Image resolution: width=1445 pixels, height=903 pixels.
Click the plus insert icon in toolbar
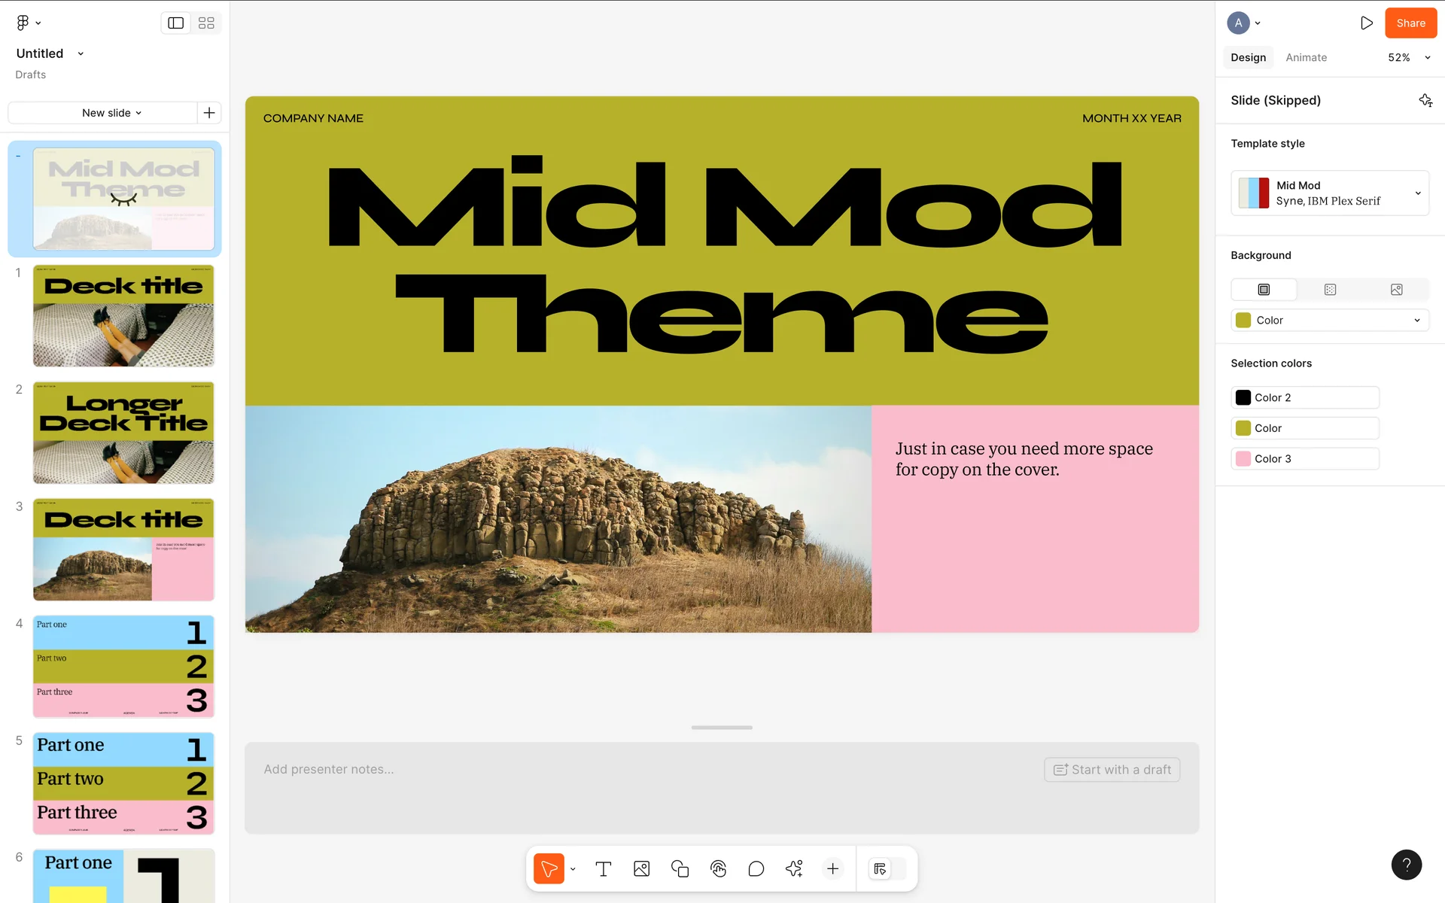[x=832, y=869]
